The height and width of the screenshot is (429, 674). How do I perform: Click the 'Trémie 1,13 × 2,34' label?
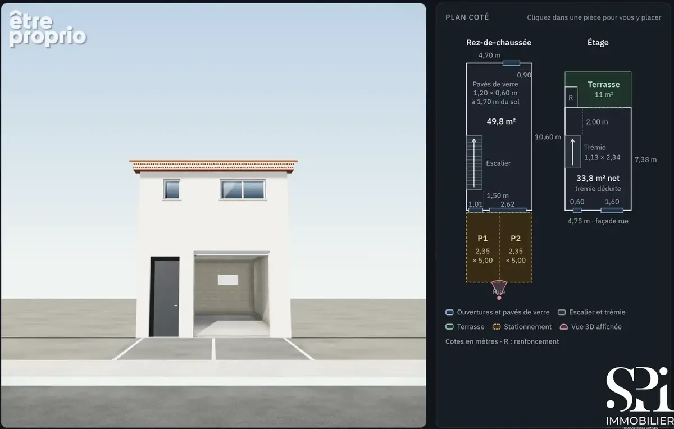point(602,152)
